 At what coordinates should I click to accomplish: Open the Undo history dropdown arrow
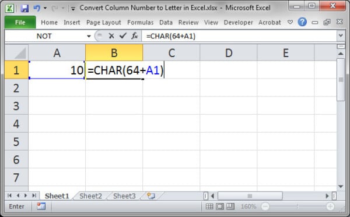coord(45,8)
